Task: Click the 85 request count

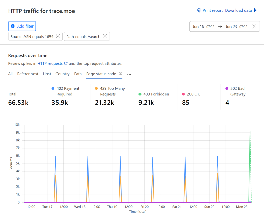Action: (186, 103)
